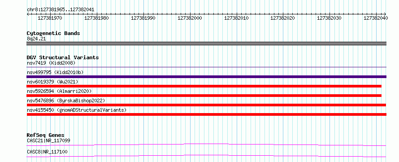The height and width of the screenshot is (162, 399).
Task: Open the RefSeq Genes track title
Action: point(46,135)
